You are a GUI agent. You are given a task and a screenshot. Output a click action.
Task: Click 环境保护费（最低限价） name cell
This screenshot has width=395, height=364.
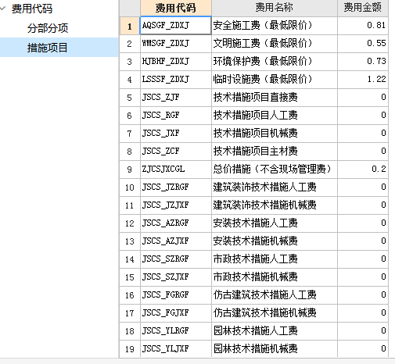[275, 62]
